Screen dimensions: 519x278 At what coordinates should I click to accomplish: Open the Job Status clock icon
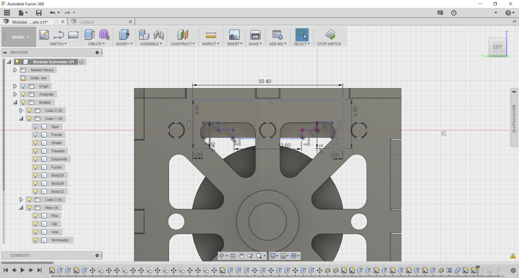click(454, 13)
